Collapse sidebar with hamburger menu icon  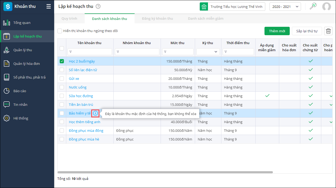click(49, 7)
